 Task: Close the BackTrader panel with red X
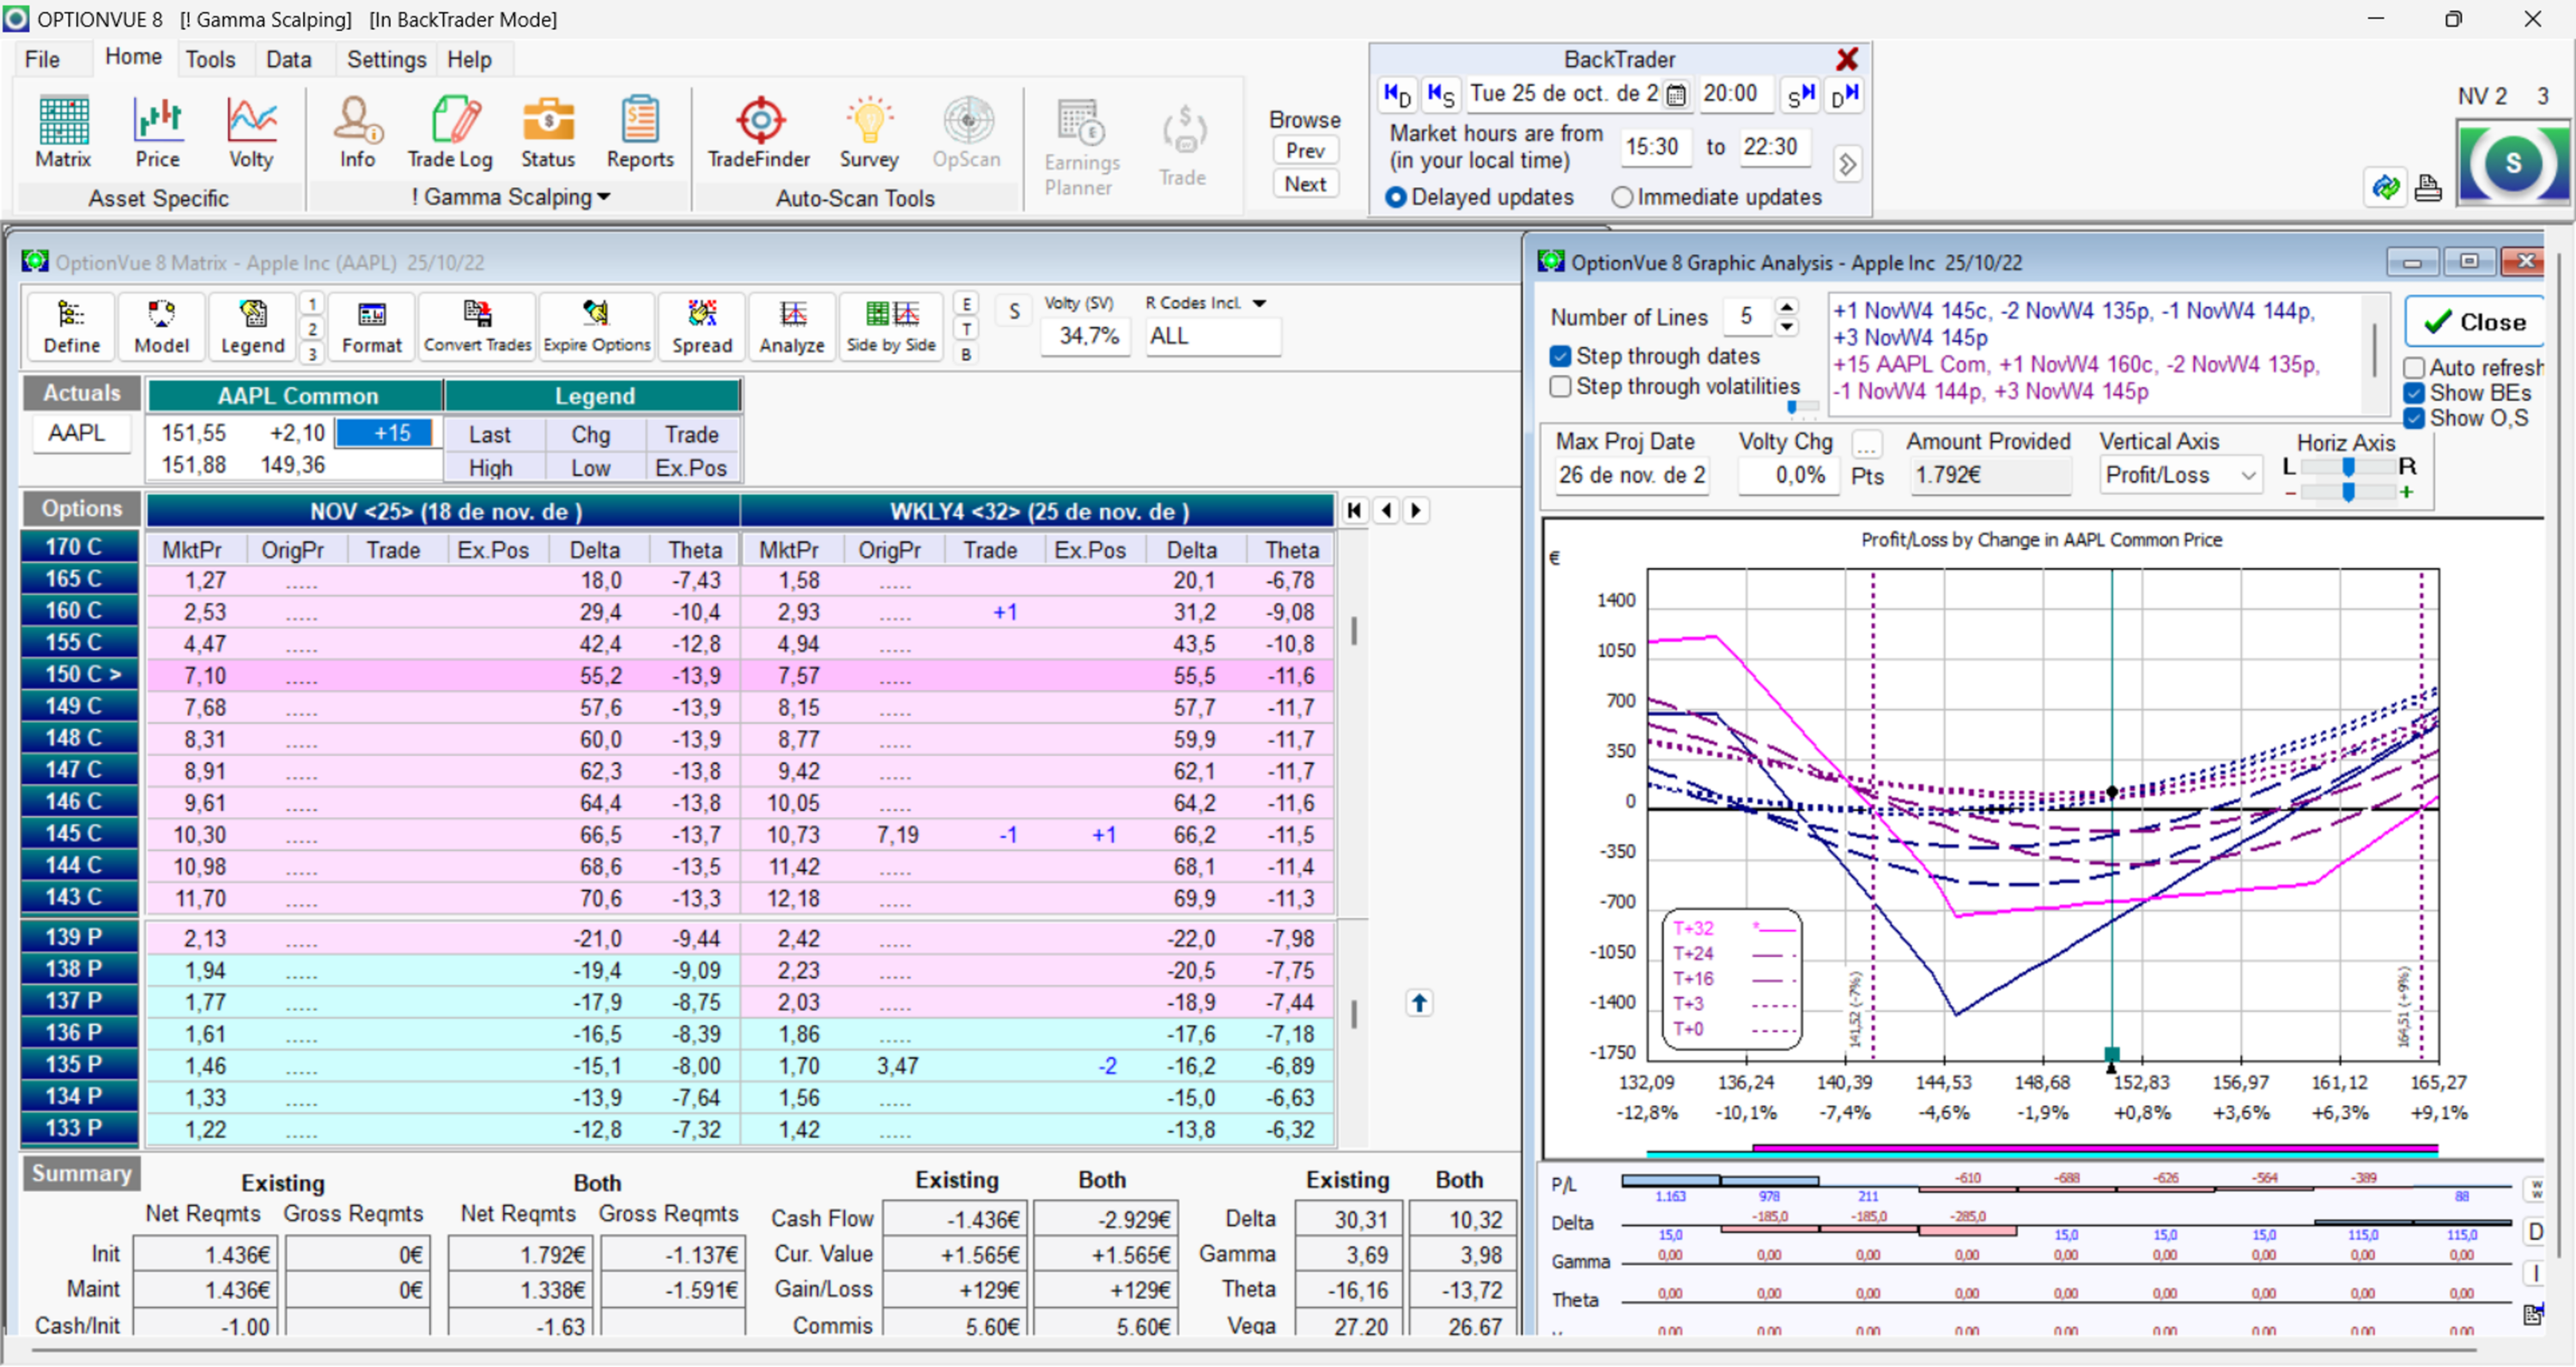click(1847, 59)
